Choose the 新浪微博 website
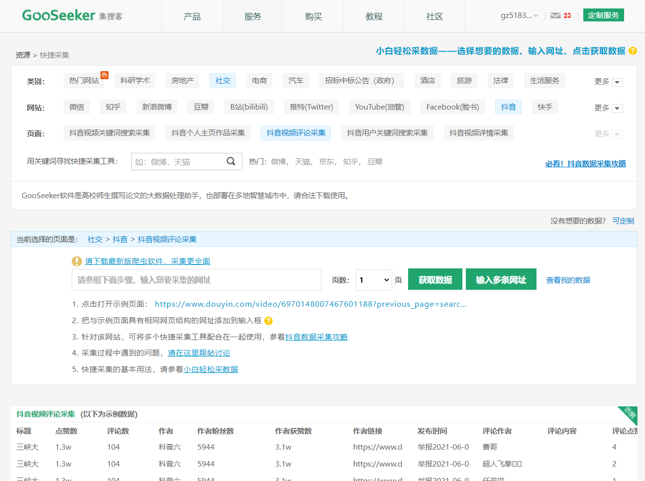 157,107
